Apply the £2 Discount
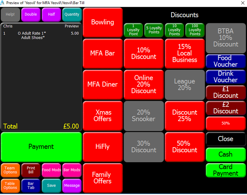The image size is (247, 195). click(x=226, y=108)
